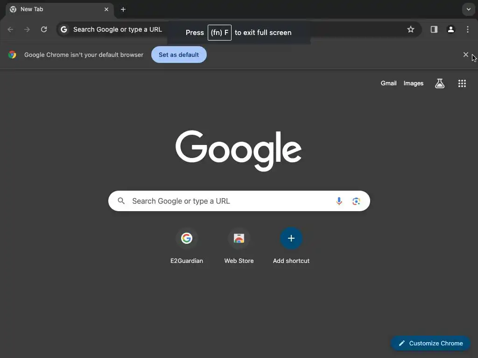Open Search Labs flask icon

440,83
